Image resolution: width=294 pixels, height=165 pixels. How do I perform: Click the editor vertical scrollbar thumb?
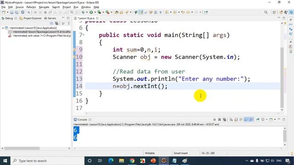point(282,77)
